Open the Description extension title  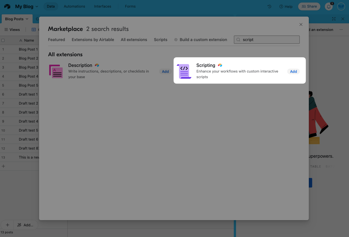(x=80, y=65)
